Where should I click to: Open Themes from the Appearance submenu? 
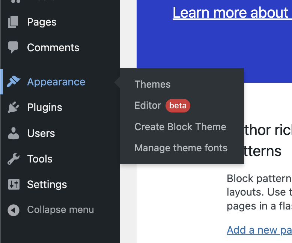pyautogui.click(x=152, y=84)
